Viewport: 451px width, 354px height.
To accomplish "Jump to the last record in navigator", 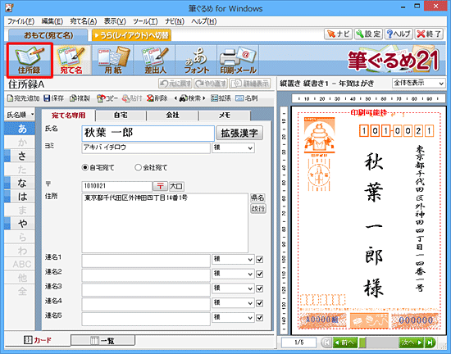I will [x=430, y=343].
